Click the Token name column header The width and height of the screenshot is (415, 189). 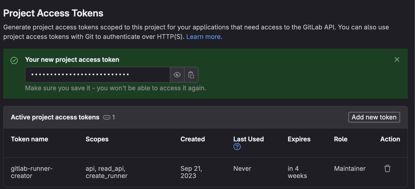pos(29,139)
